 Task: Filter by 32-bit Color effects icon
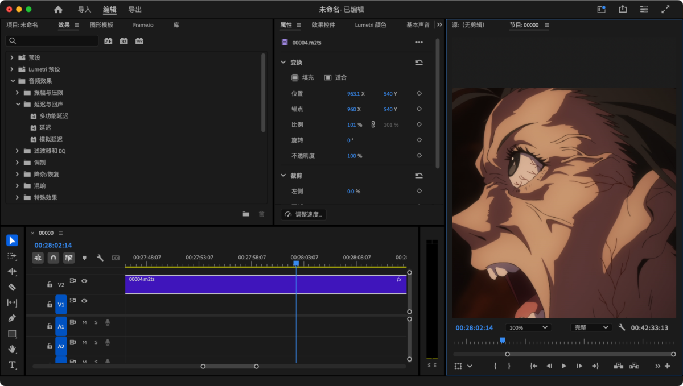pos(124,41)
